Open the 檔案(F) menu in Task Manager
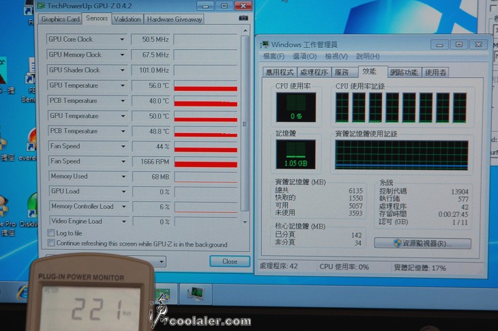Image resolution: width=498 pixels, height=331 pixels. 274,56
